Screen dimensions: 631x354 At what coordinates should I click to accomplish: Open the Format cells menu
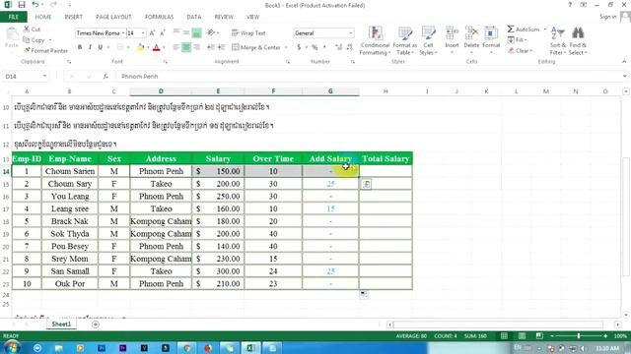point(491,41)
